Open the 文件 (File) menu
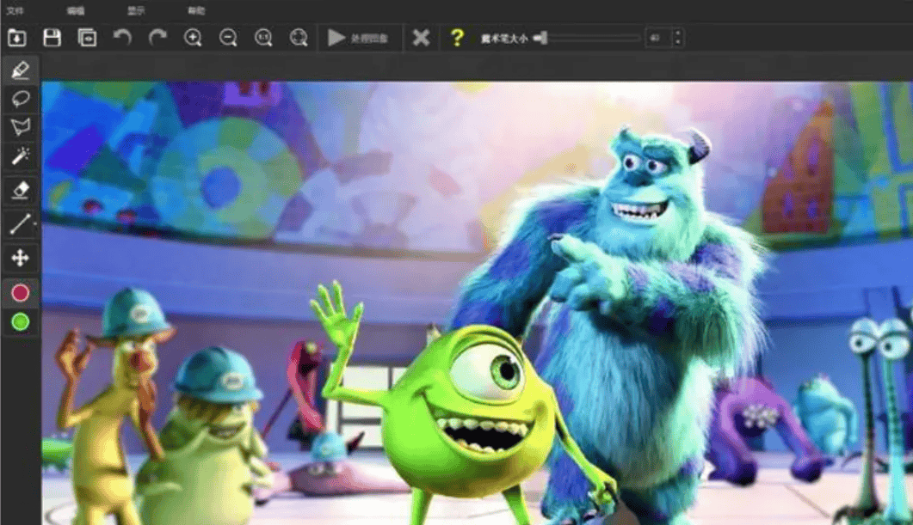Image resolution: width=913 pixels, height=525 pixels. 15,10
